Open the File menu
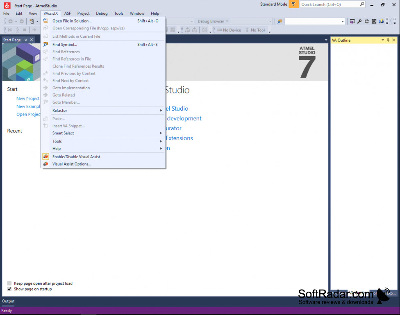Image resolution: width=400 pixels, height=315 pixels. 7,13
